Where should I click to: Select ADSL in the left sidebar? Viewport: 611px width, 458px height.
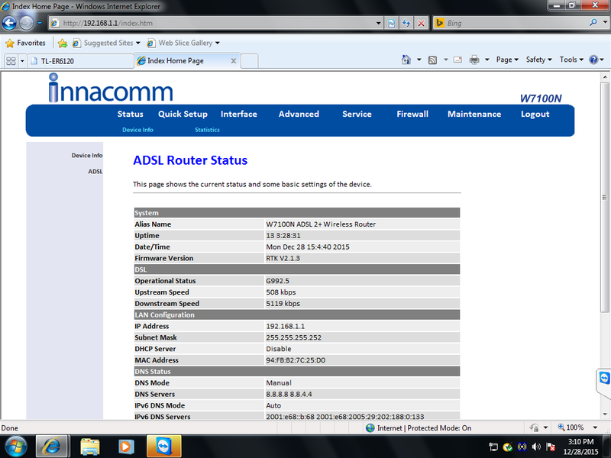[x=95, y=171]
